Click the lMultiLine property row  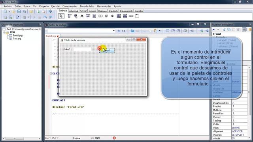[230, 110]
